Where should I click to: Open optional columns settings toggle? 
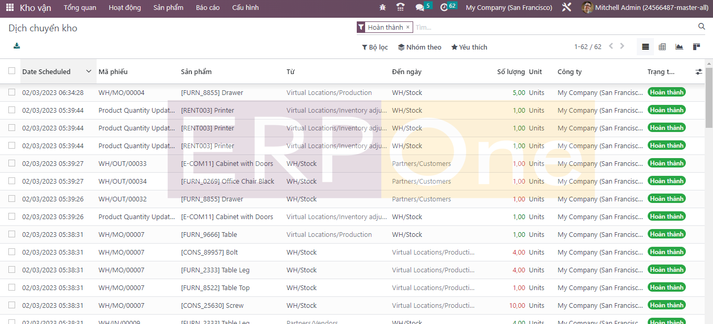699,72
